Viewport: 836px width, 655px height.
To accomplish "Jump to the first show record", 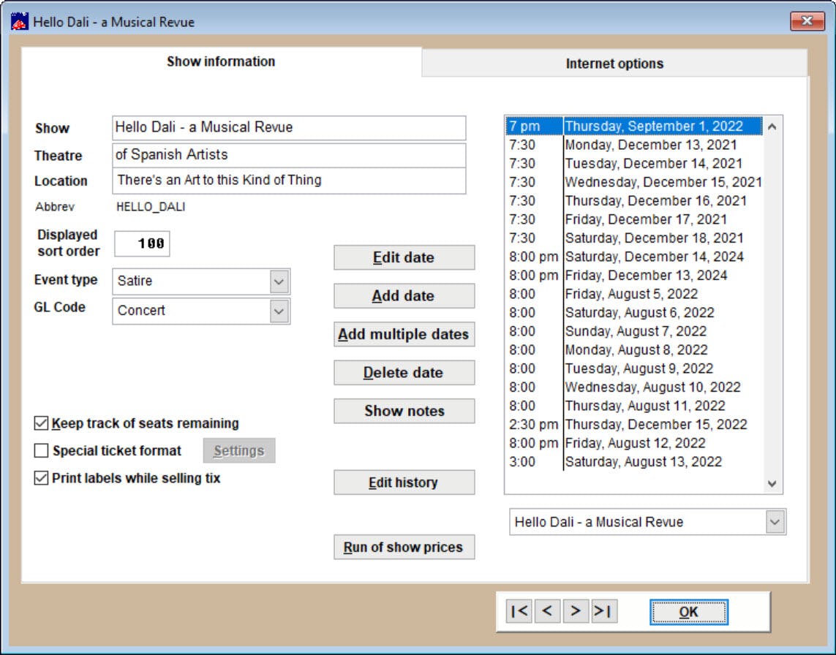I will point(519,611).
